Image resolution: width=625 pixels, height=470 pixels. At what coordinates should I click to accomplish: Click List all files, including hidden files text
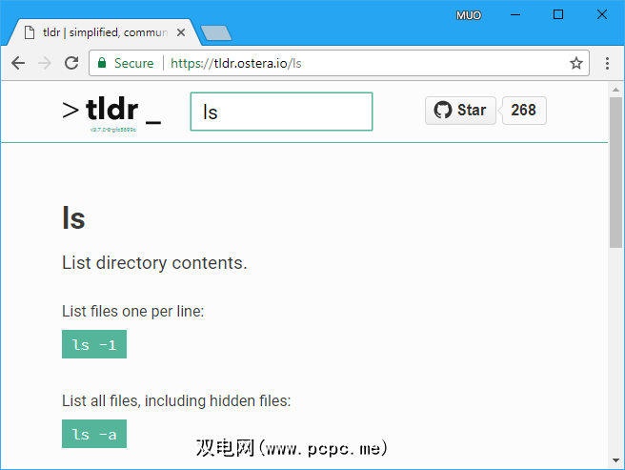click(x=176, y=401)
